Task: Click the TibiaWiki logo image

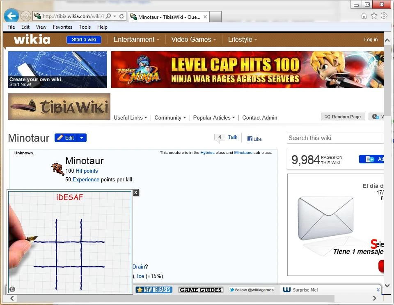Action: point(59,106)
